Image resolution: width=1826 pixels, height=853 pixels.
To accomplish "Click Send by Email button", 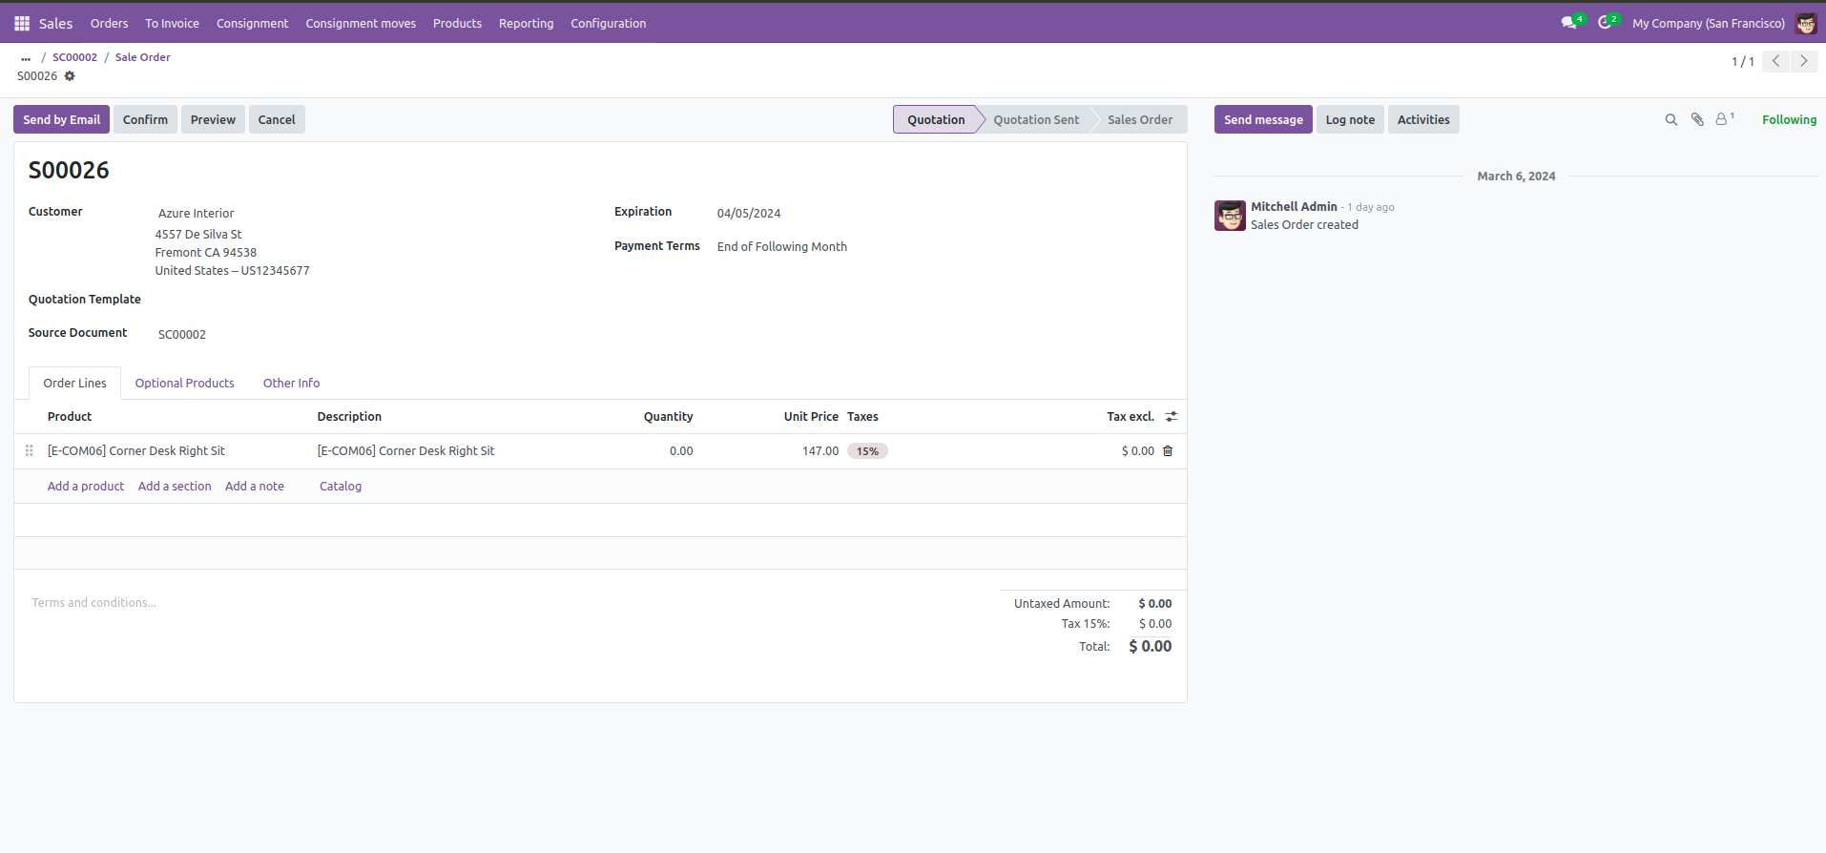I will (x=61, y=120).
